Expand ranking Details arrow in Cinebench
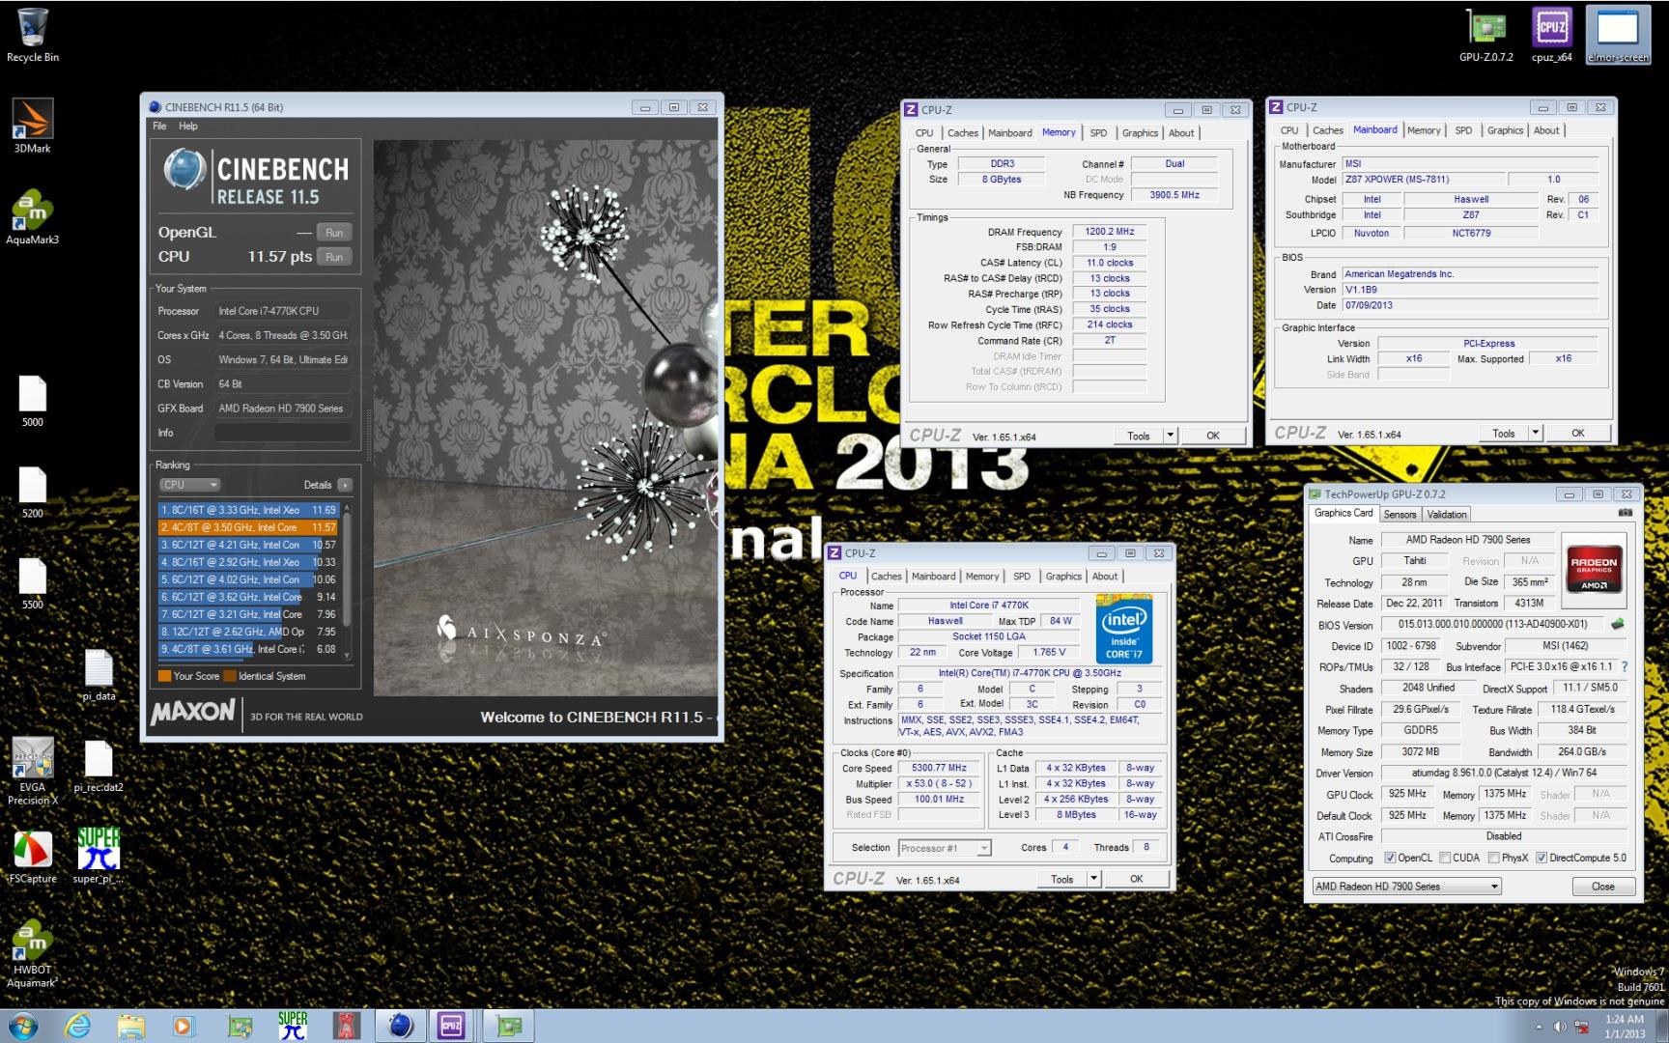 [345, 485]
